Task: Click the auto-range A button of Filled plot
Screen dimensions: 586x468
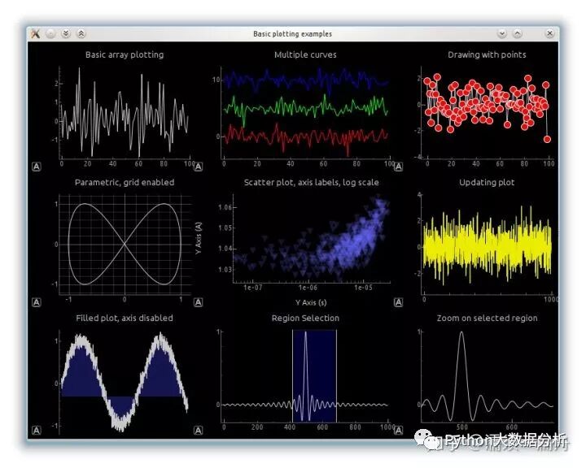Action: click(x=37, y=431)
